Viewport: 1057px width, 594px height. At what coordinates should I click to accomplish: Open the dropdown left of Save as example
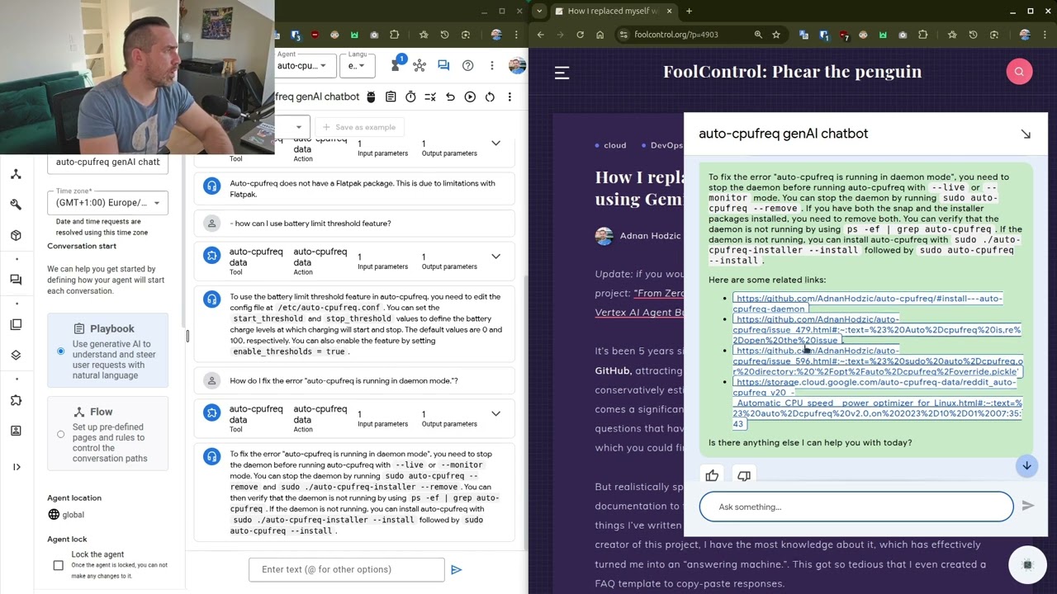click(x=293, y=127)
